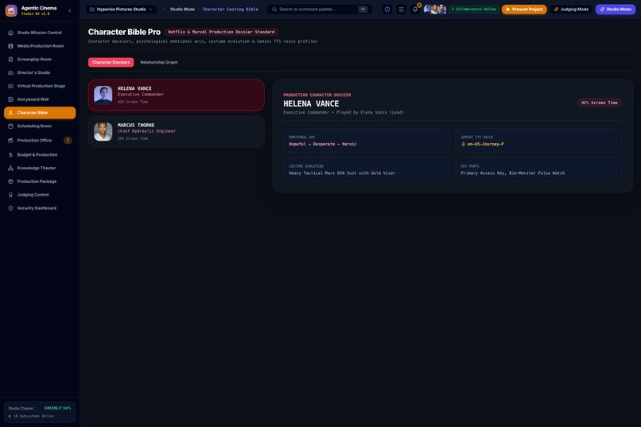Click the 18 Subsystems Online status indicator

click(x=31, y=417)
